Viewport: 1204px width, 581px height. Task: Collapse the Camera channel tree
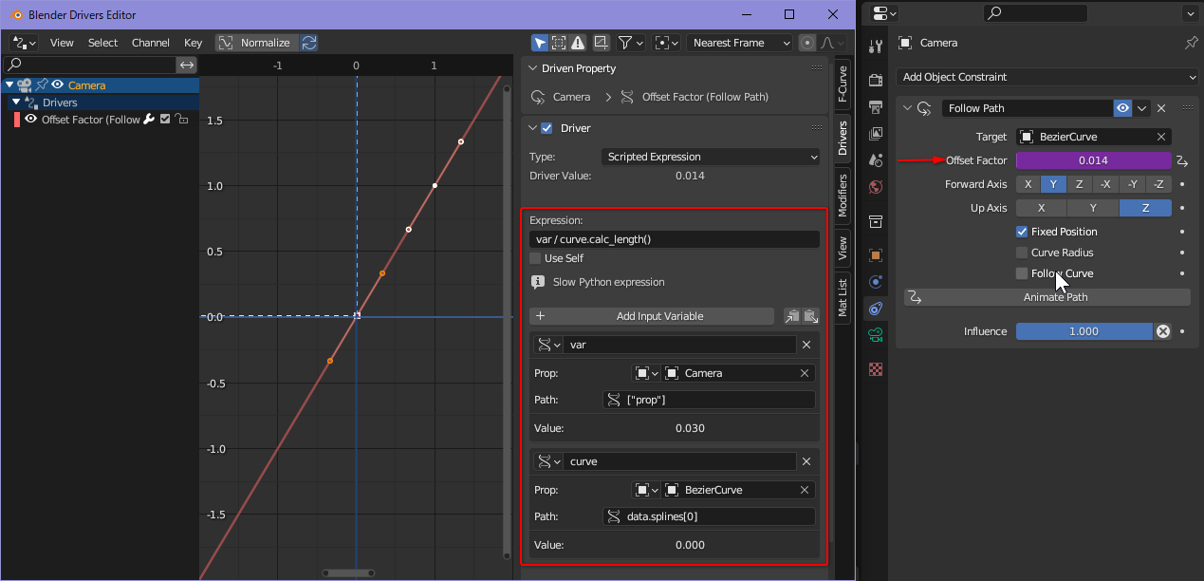9,85
